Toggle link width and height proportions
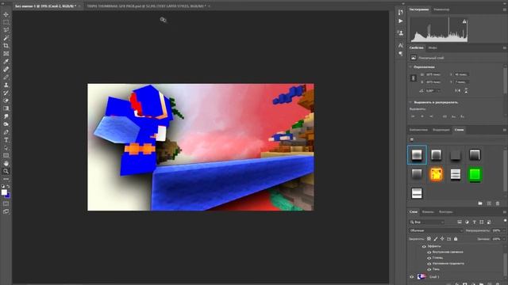The width and height of the screenshot is (508, 285). [x=414, y=78]
